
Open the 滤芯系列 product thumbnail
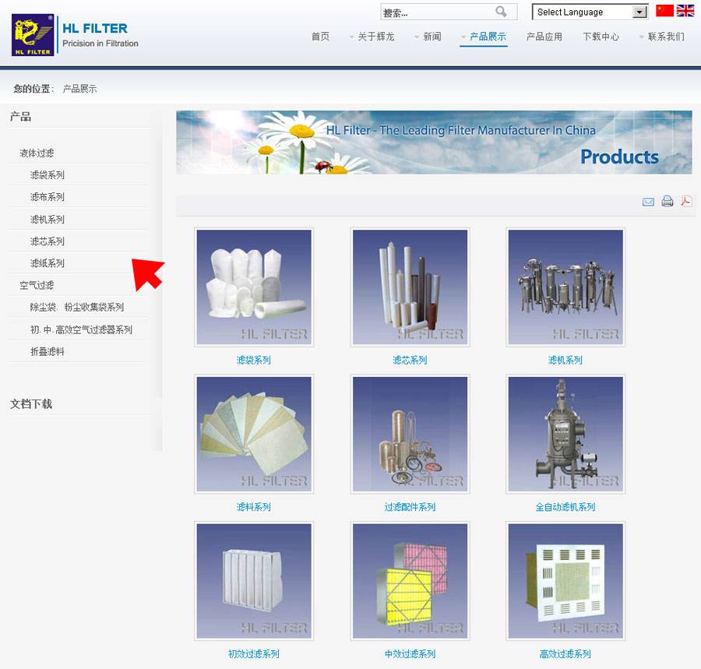(410, 287)
